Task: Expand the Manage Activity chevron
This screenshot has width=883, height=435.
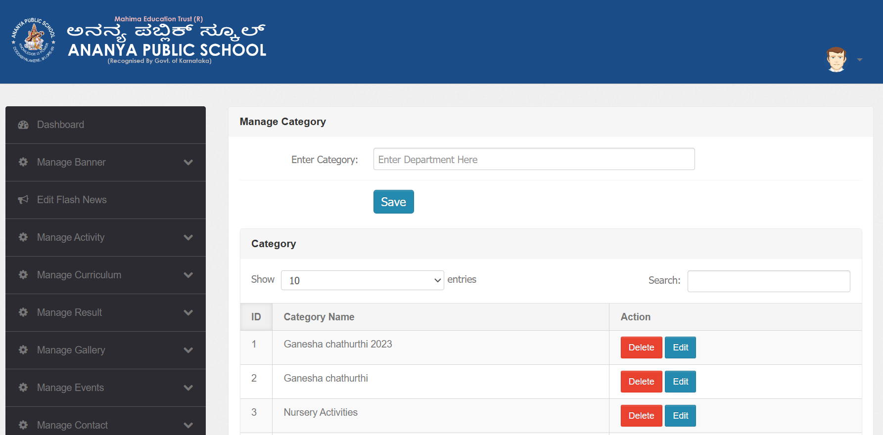Action: 188,237
